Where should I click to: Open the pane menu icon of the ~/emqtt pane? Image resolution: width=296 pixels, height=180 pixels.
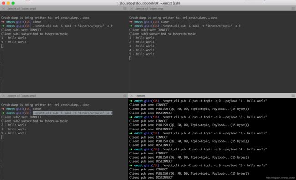coord(293,96)
